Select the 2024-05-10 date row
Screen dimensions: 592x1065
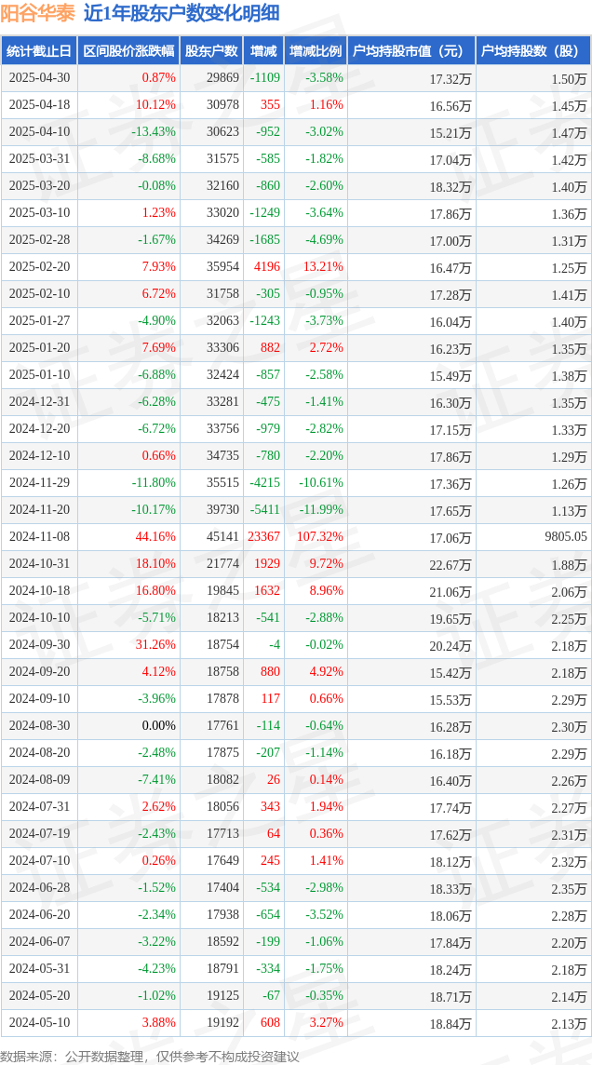(x=296, y=1023)
